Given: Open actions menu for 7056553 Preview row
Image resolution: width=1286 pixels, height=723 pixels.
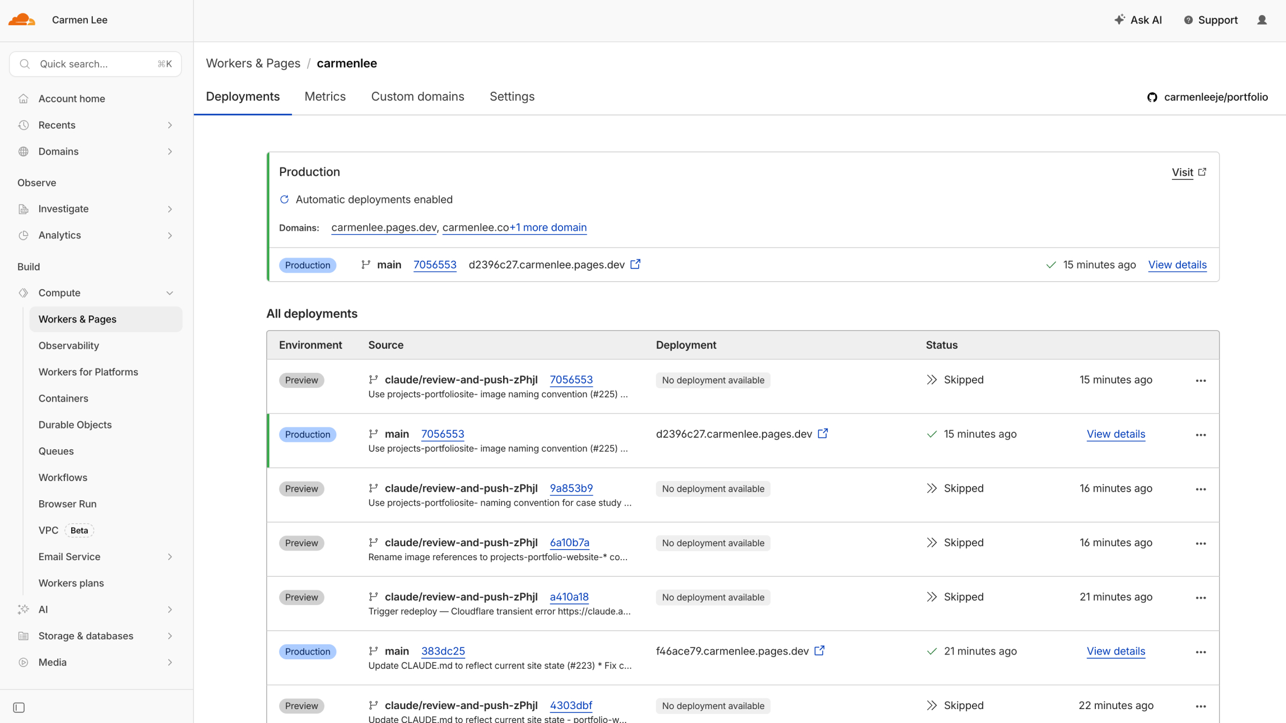Looking at the screenshot, I should (1201, 381).
